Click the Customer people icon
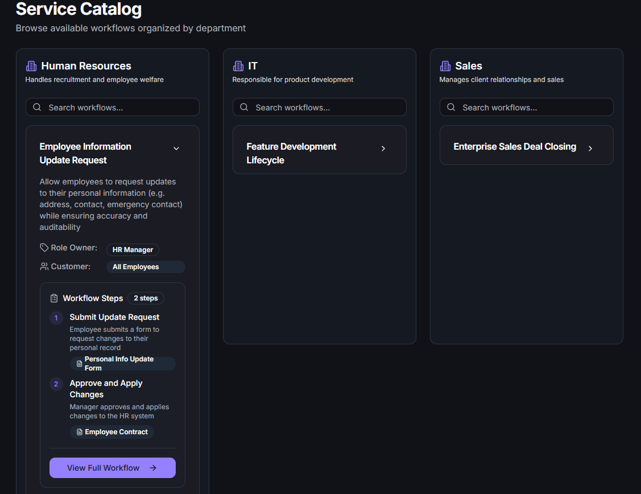 (x=44, y=266)
